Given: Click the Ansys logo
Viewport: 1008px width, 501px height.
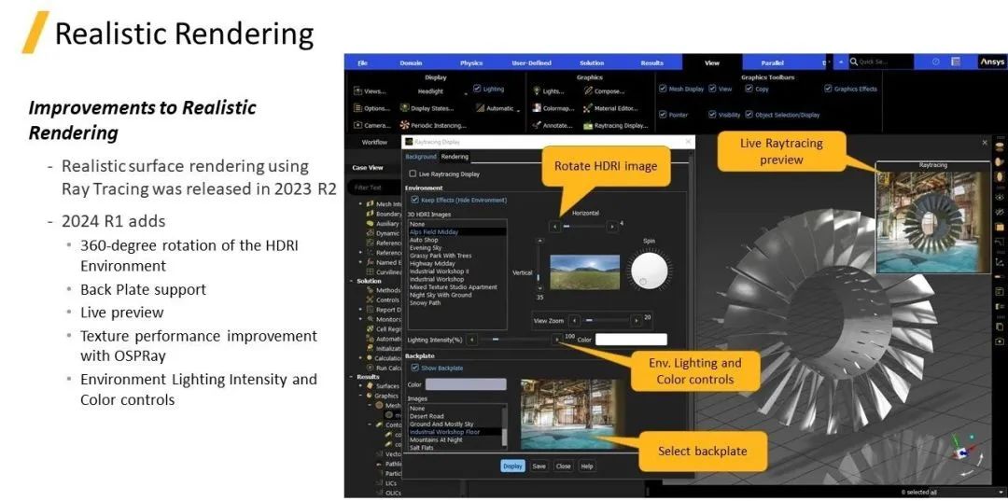Looking at the screenshot, I should coord(991,62).
